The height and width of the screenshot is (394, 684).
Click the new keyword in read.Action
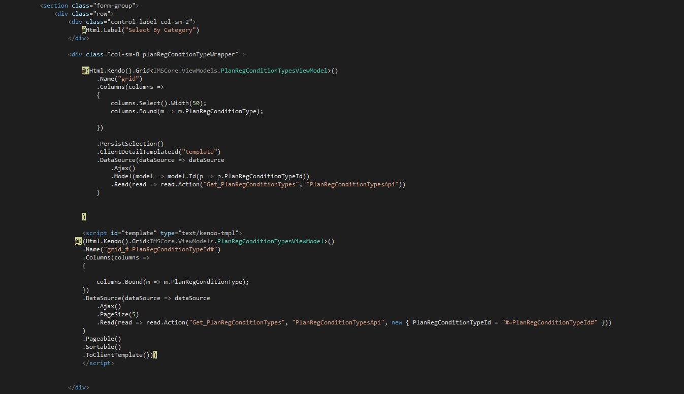click(397, 322)
